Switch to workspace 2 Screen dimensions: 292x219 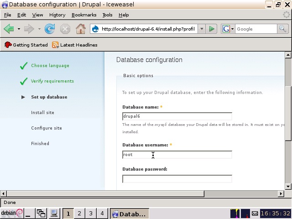(x=79, y=214)
